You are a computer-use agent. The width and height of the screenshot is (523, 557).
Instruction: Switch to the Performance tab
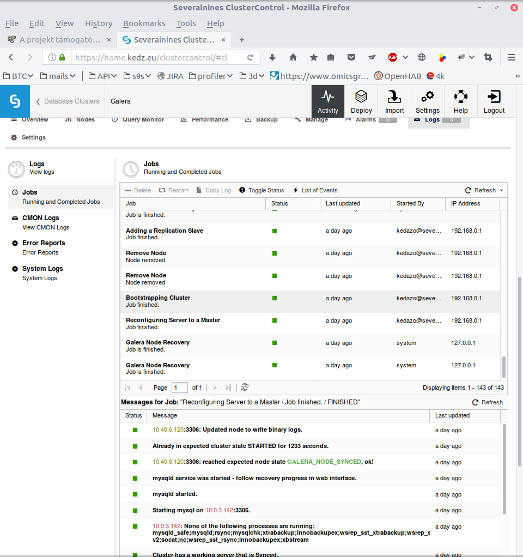coord(204,120)
